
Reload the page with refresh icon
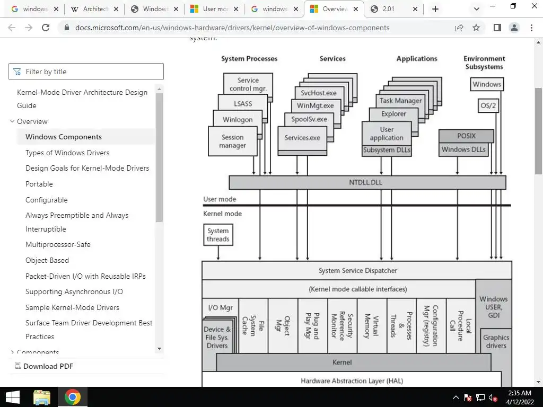pyautogui.click(x=46, y=28)
